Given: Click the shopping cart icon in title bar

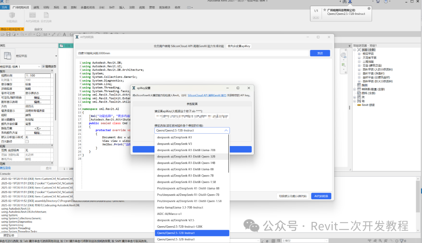Looking at the screenshot, I should 378,1.
